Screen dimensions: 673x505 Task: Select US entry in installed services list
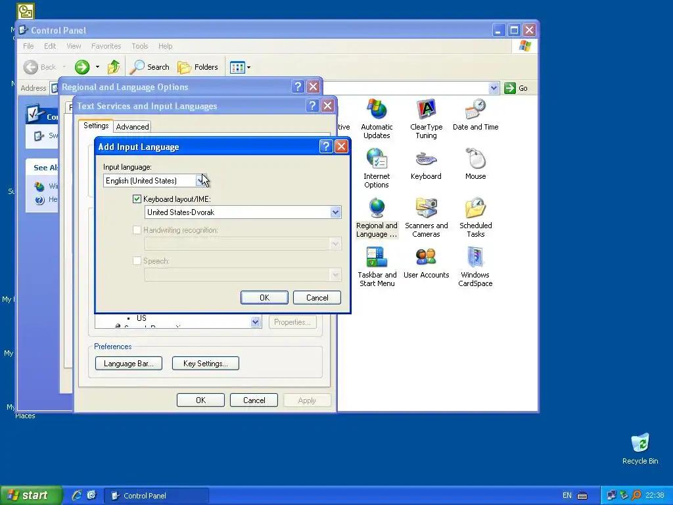click(141, 318)
